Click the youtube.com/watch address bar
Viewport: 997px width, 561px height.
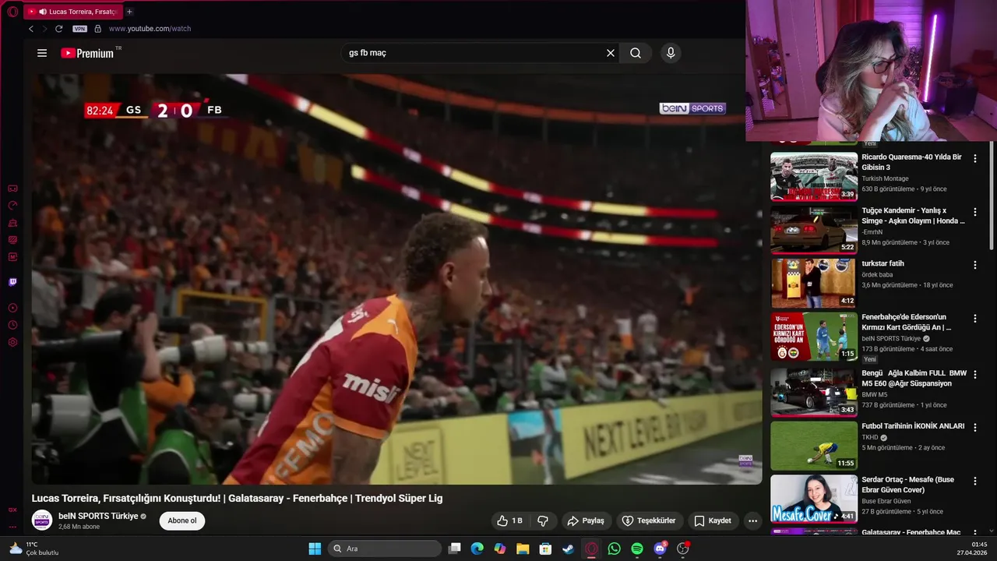point(150,29)
